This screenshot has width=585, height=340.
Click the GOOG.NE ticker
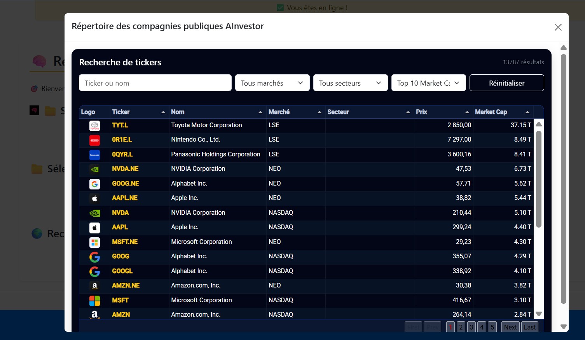pos(126,184)
